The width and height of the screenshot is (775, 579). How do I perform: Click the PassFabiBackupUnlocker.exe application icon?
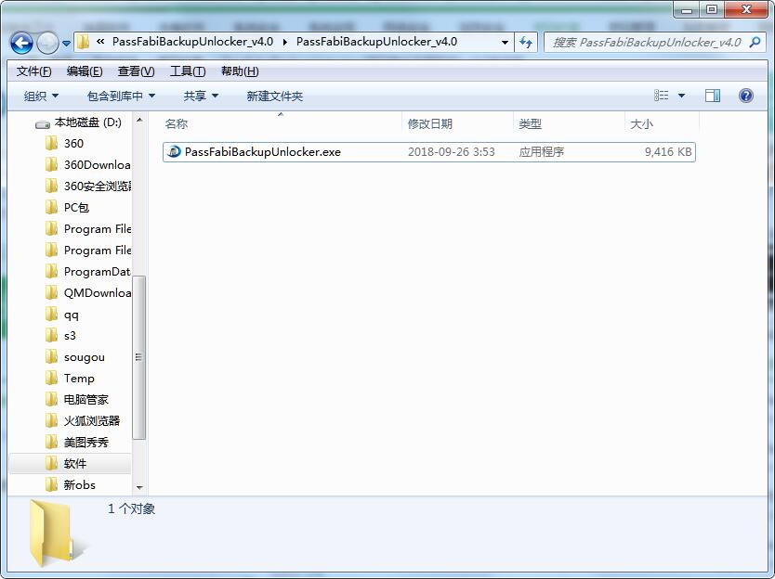point(174,152)
